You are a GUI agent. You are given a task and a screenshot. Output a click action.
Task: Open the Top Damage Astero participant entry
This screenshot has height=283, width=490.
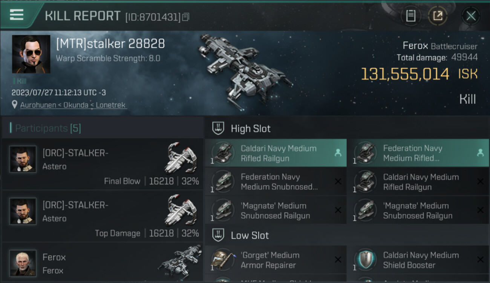coord(103,217)
